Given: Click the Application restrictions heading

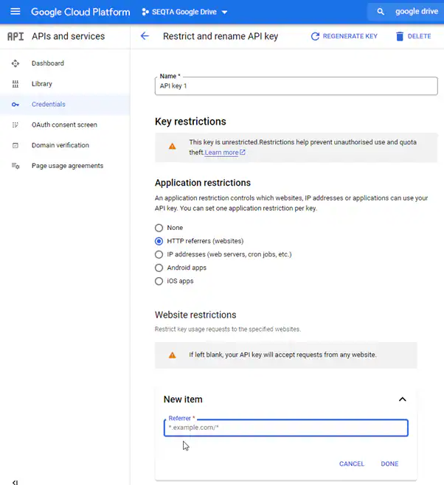Looking at the screenshot, I should pyautogui.click(x=203, y=183).
